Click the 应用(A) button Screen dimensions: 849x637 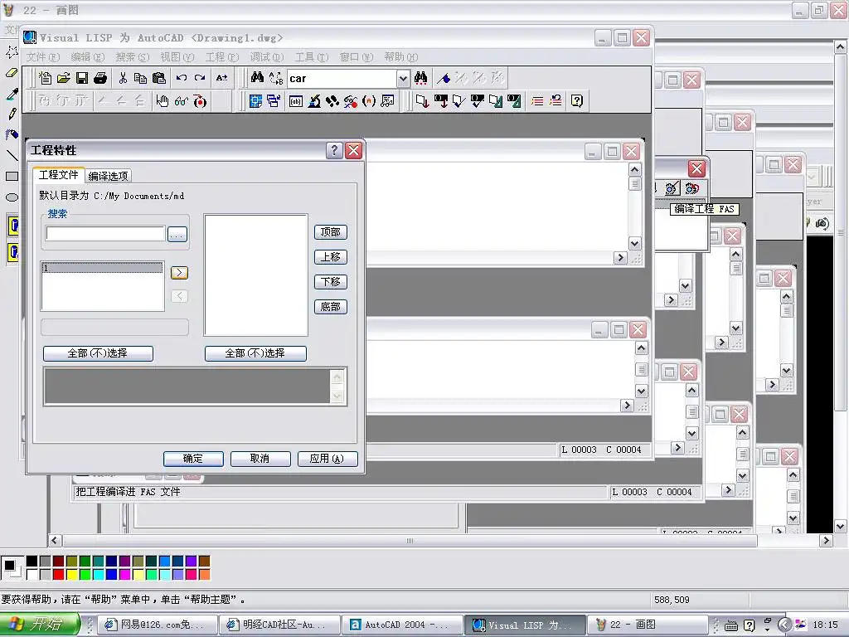click(x=327, y=459)
